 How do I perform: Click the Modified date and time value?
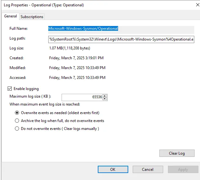pyautogui.click(x=77, y=68)
